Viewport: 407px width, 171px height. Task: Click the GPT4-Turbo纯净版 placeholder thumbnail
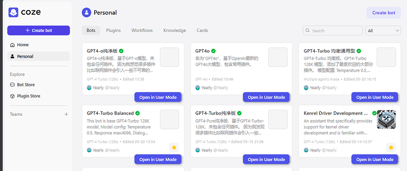tap(278, 120)
